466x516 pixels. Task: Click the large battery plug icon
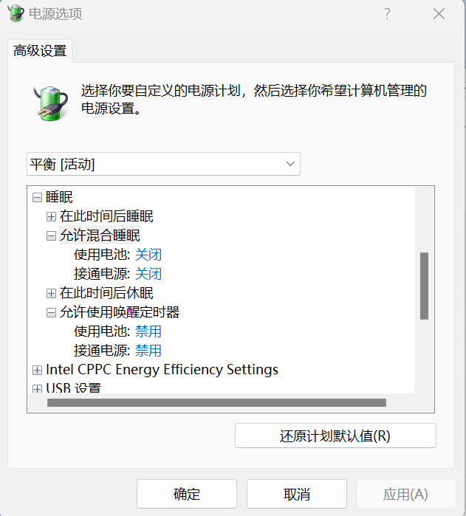tap(51, 103)
